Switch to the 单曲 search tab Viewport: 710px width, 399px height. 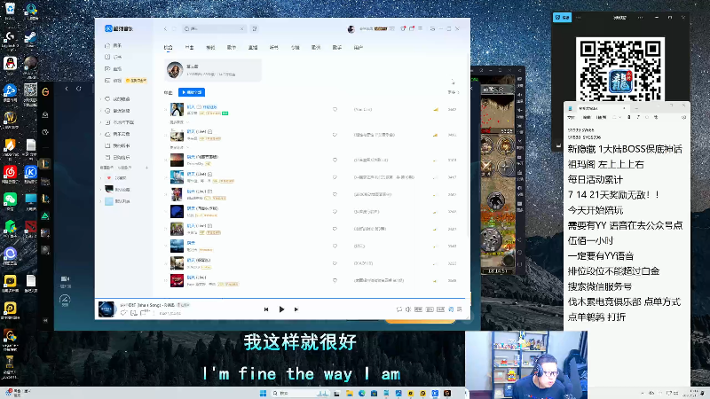[189, 48]
